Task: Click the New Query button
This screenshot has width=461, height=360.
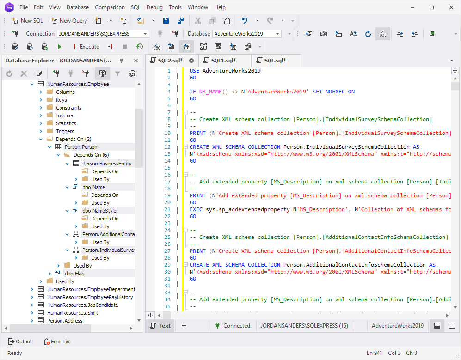Action: [x=69, y=21]
